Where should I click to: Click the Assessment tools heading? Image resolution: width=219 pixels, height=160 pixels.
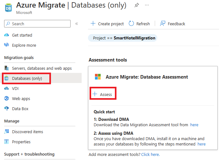108,60
